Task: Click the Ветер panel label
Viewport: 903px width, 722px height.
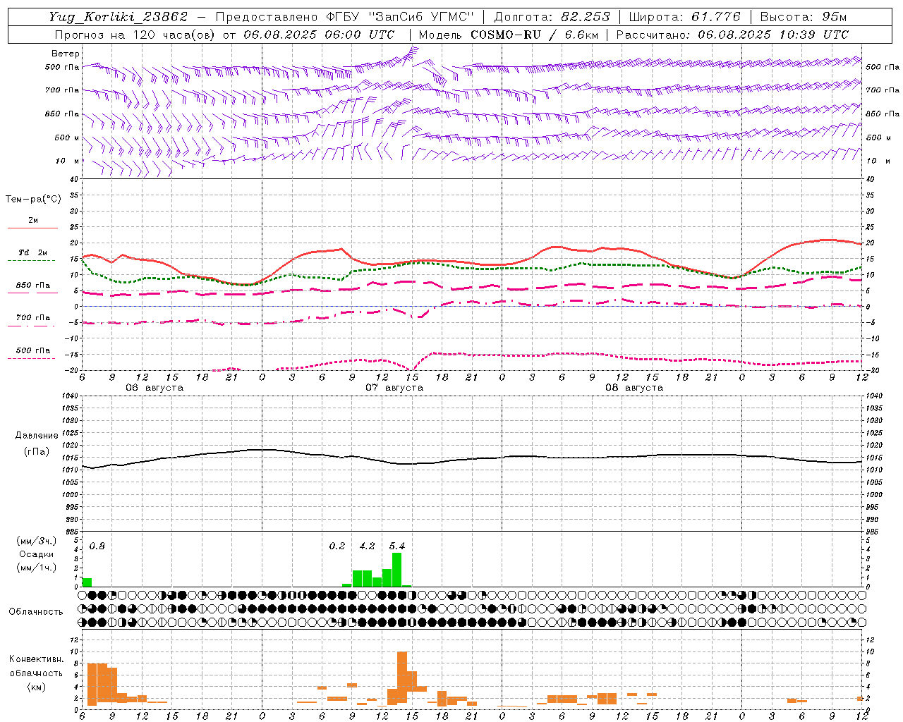Action: click(66, 54)
